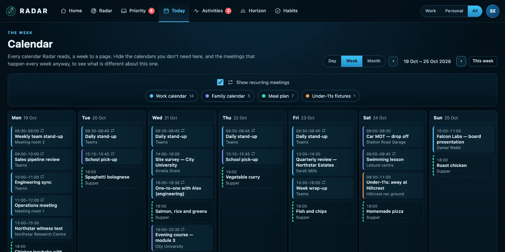Open the Horizon tab
Image resolution: width=505 pixels, height=252 pixels.
(x=253, y=11)
